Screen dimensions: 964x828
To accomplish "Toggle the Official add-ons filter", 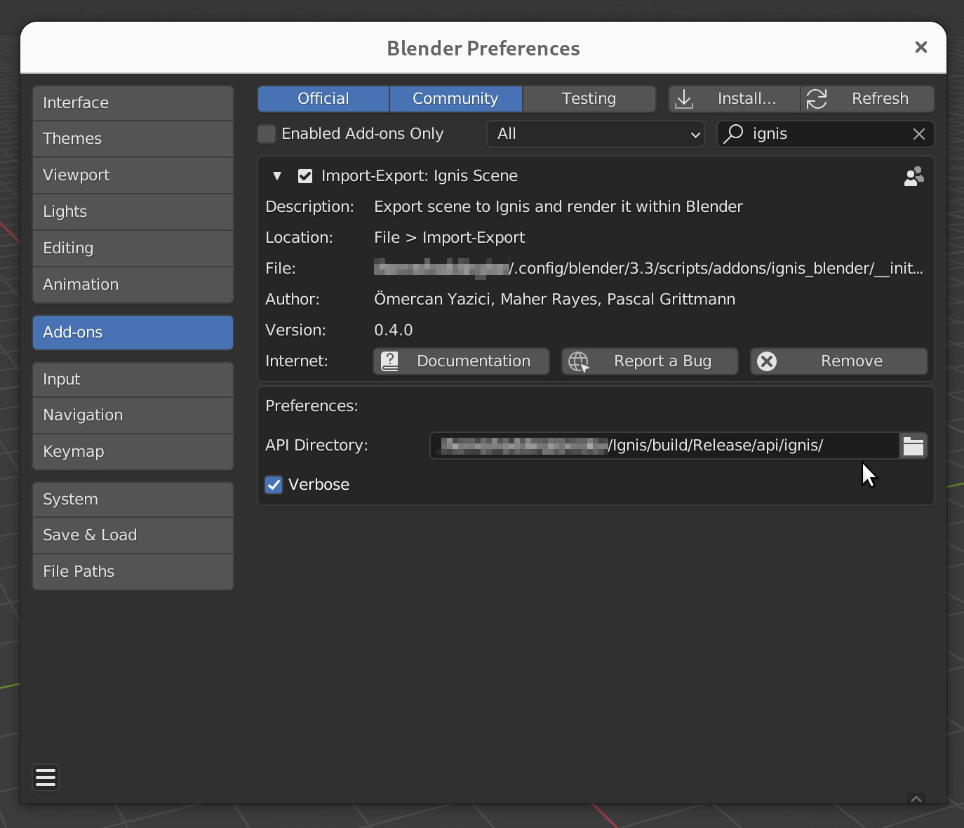I will coord(323,99).
